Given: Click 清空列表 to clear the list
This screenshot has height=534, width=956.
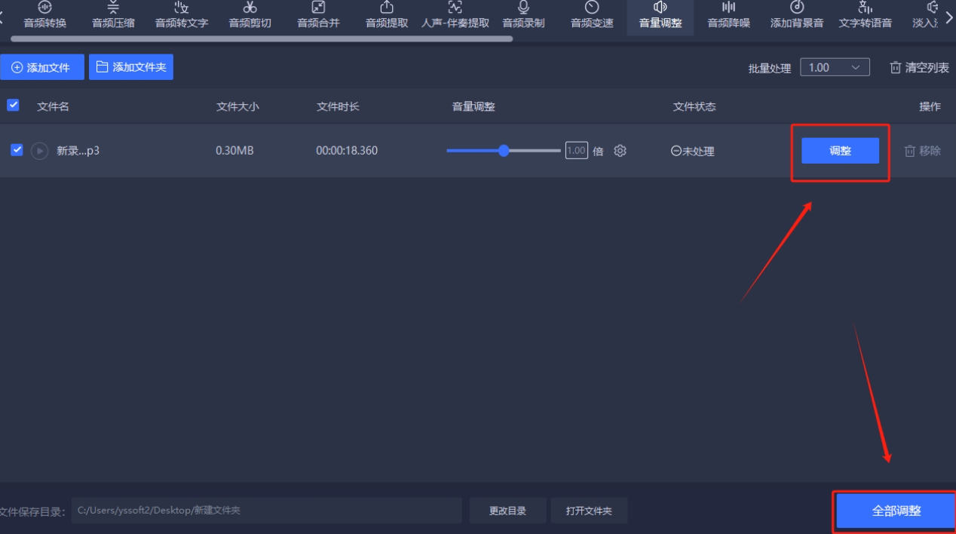Looking at the screenshot, I should 919,68.
